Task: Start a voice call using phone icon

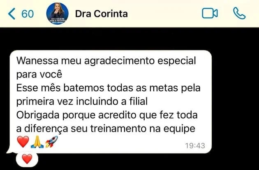Action: click(239, 14)
